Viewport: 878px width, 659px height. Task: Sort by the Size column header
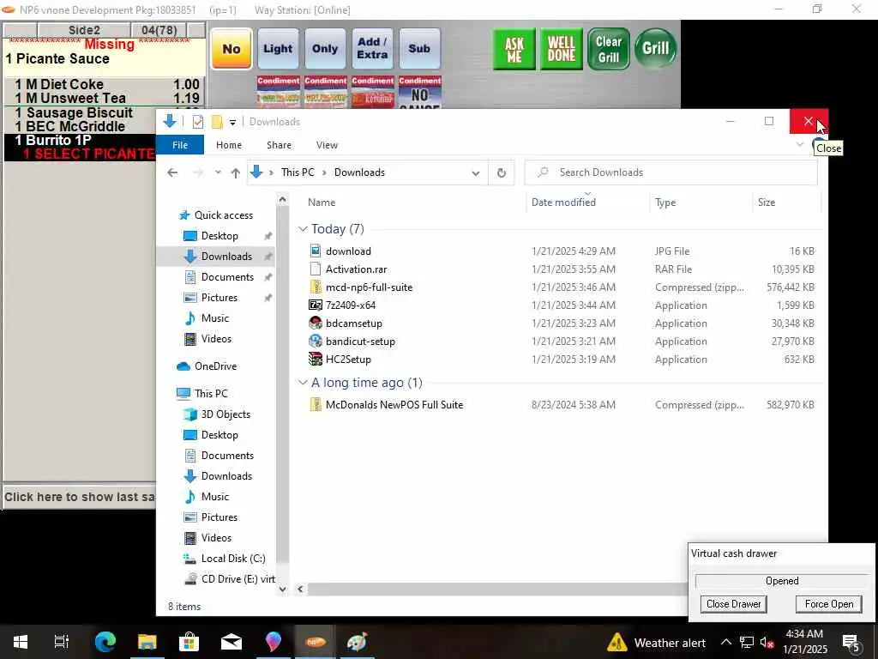pyautogui.click(x=766, y=203)
